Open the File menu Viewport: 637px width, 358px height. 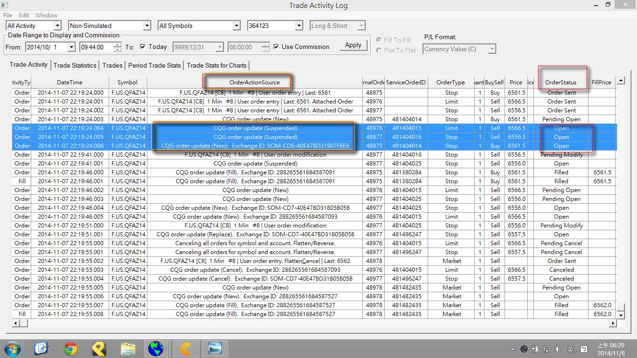tap(7, 15)
